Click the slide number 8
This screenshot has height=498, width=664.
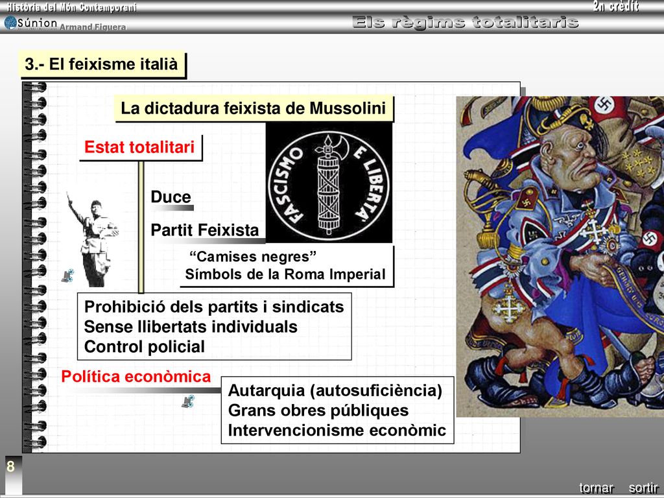[x=10, y=467]
